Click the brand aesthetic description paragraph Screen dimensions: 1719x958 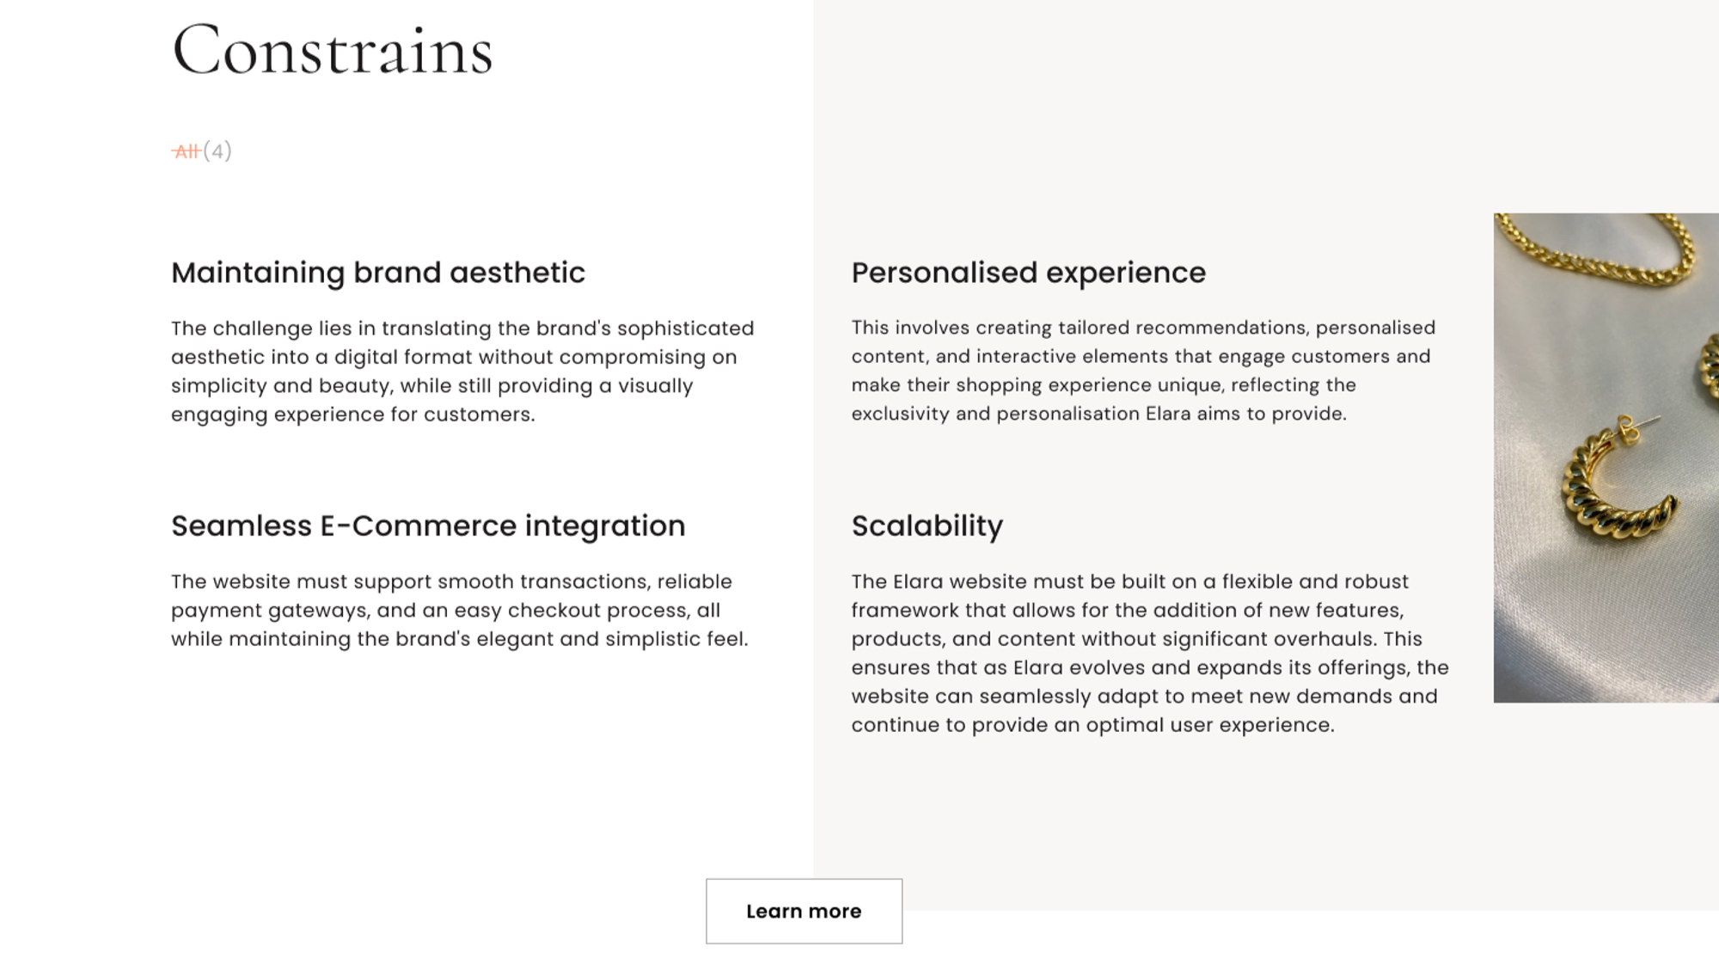(x=462, y=372)
